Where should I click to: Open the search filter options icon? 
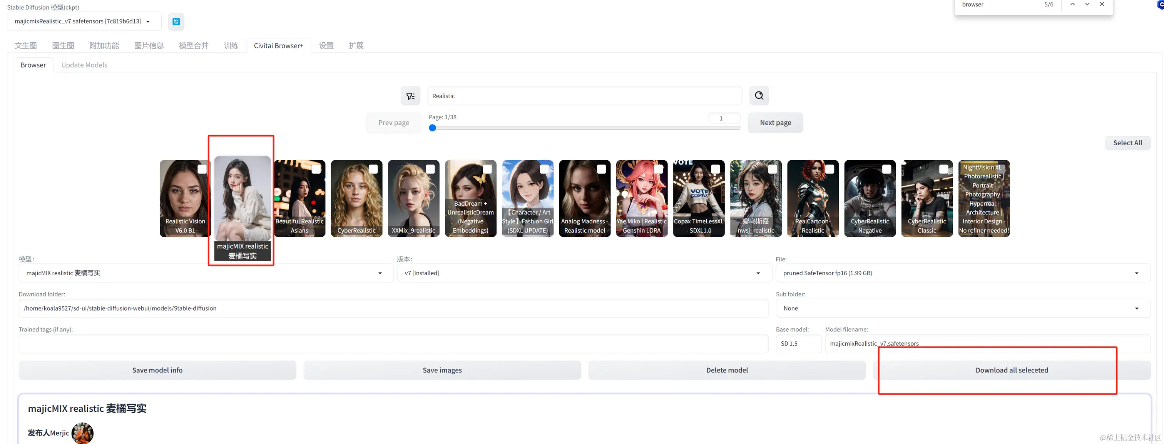410,96
